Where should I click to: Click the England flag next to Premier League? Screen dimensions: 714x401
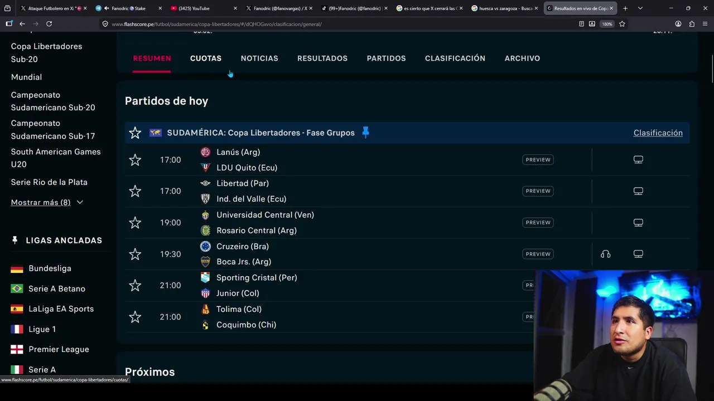tap(17, 349)
